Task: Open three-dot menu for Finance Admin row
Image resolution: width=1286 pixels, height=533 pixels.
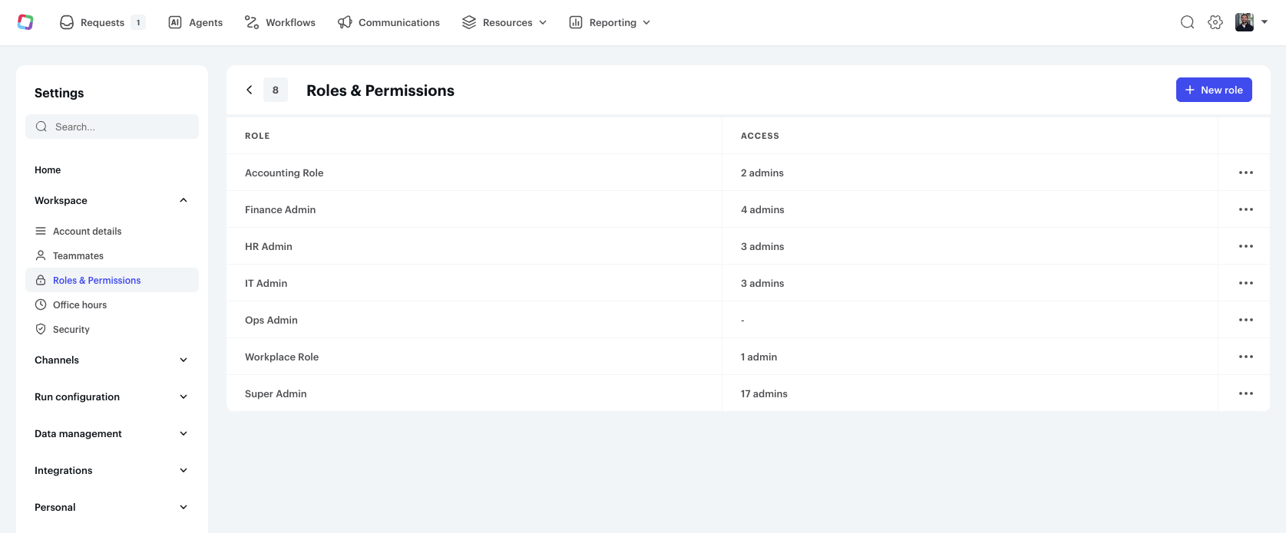Action: (1245, 209)
